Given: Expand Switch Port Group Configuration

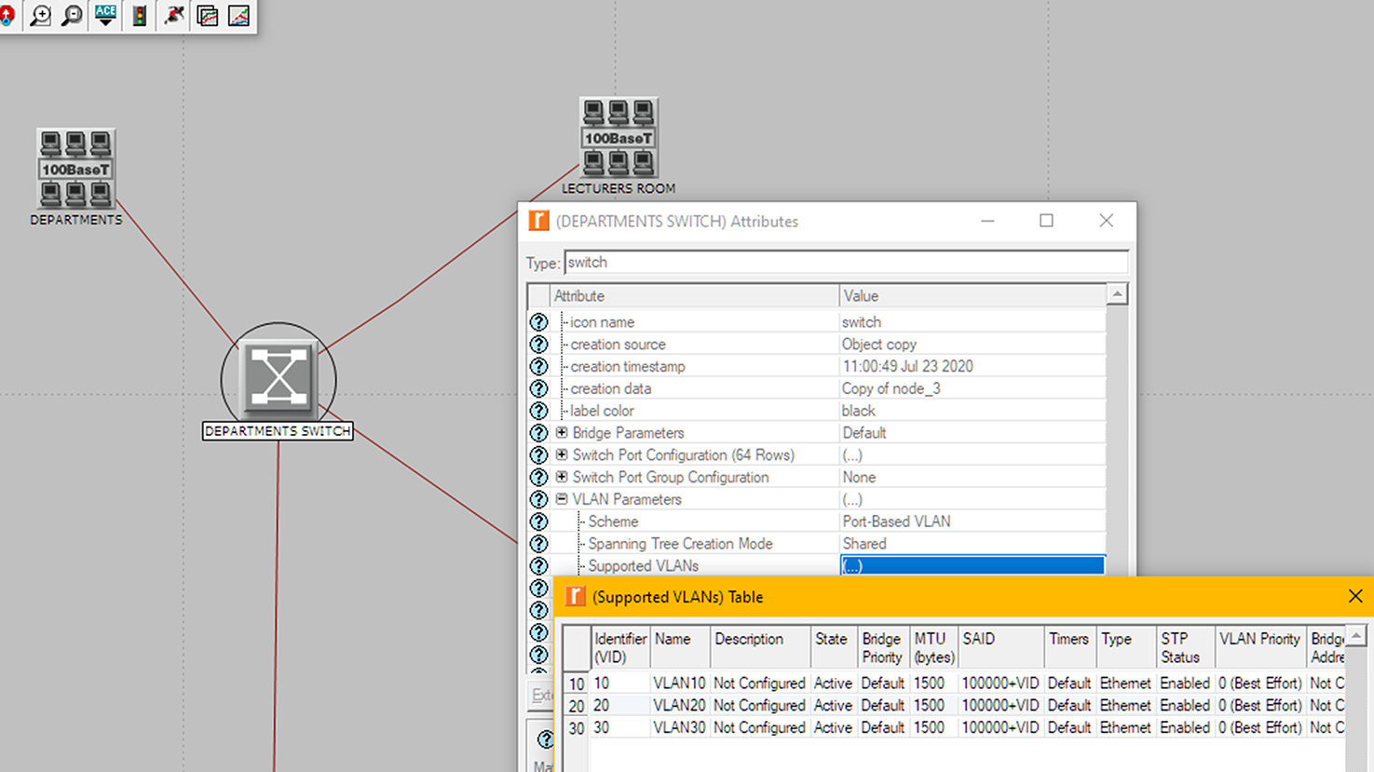Looking at the screenshot, I should tap(562, 477).
